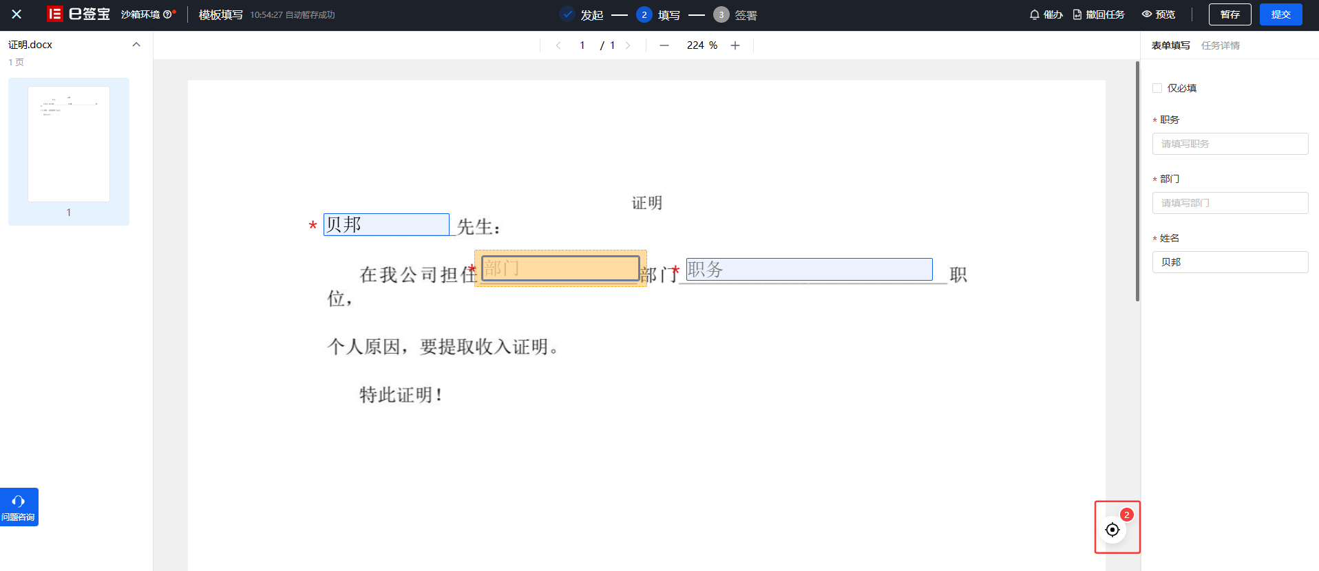Locate unfilled fields with target icon
Image resolution: width=1319 pixels, height=571 pixels.
click(x=1112, y=530)
